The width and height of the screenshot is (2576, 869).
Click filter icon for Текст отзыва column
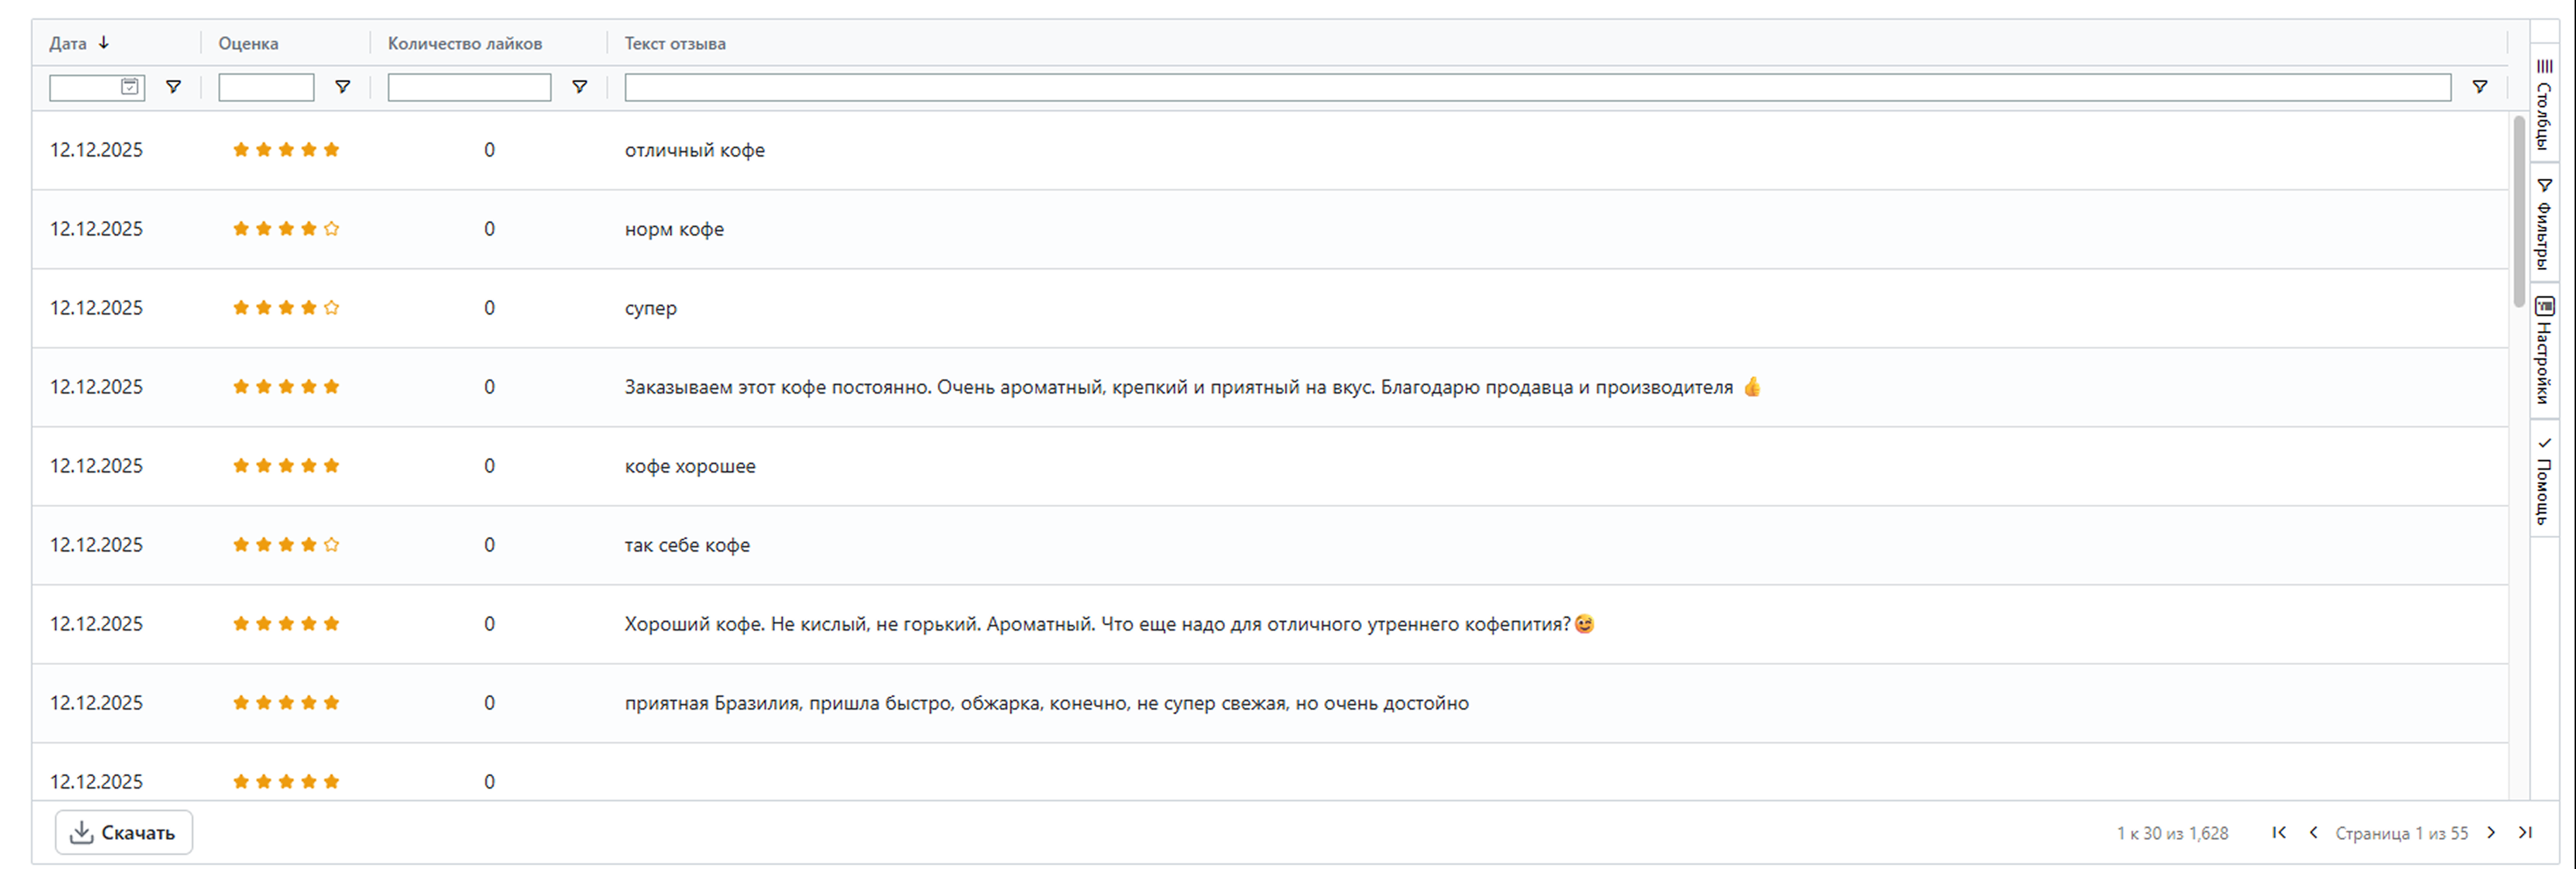pyautogui.click(x=2479, y=87)
